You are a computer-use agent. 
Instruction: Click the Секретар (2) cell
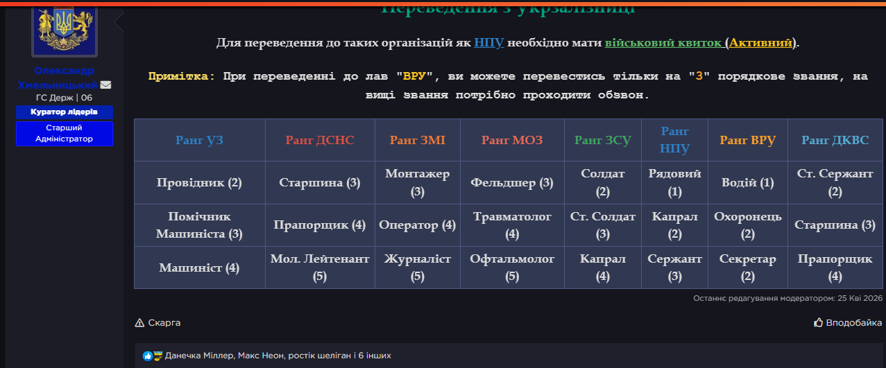point(748,268)
